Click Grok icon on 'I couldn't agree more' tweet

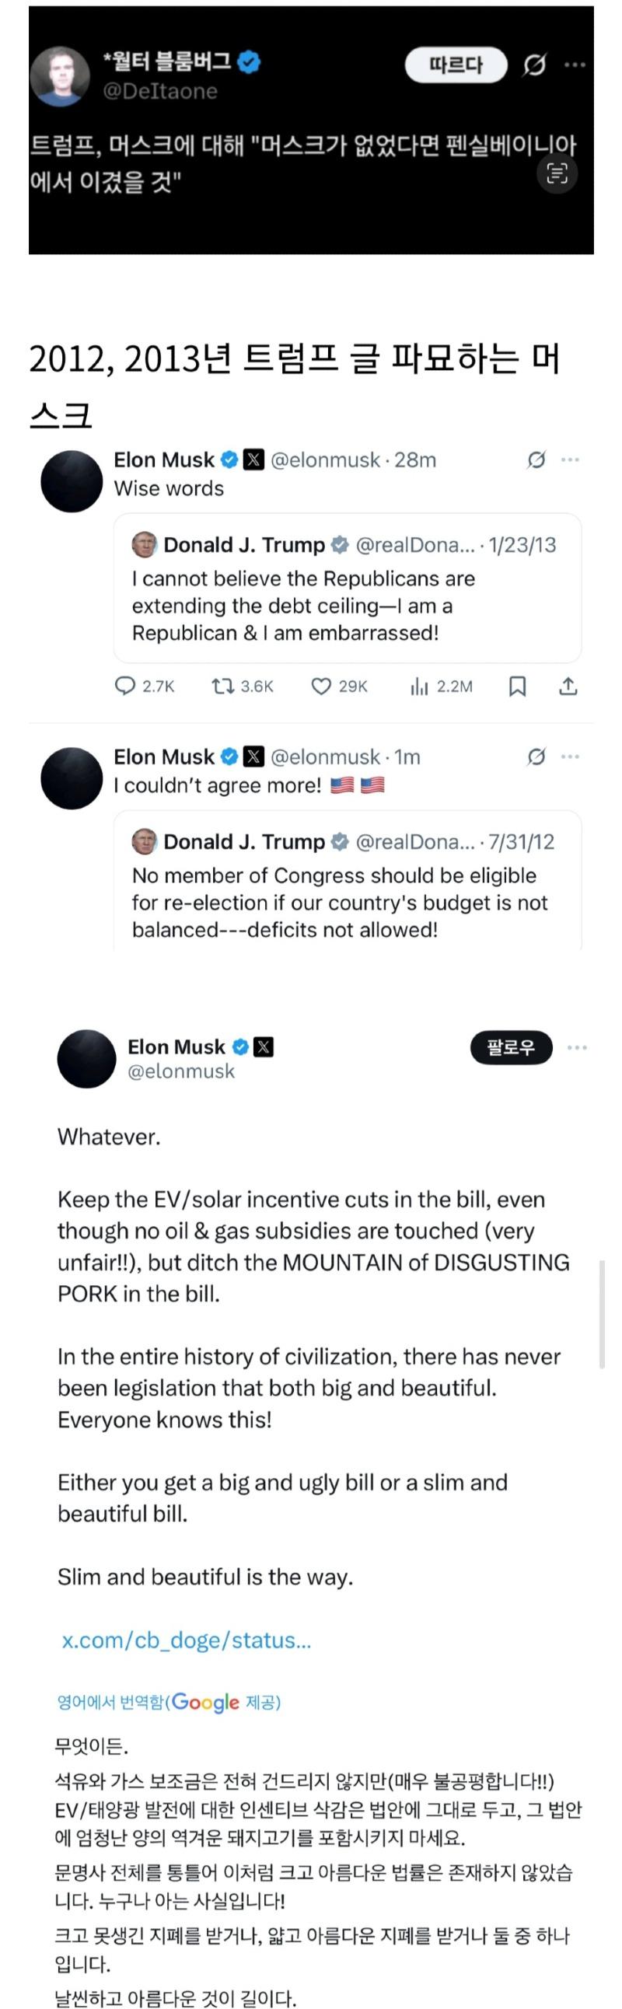pyautogui.click(x=536, y=756)
